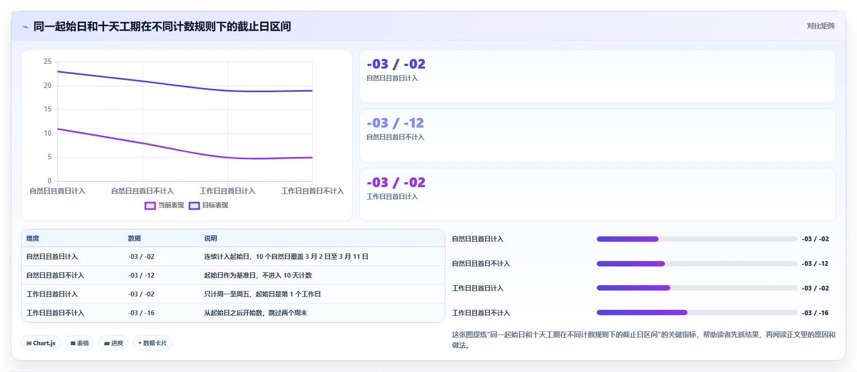Viewport: 857px width, 372px height.
Task: Click the summary paragraph starting 这张图提炼
Action: [643, 340]
